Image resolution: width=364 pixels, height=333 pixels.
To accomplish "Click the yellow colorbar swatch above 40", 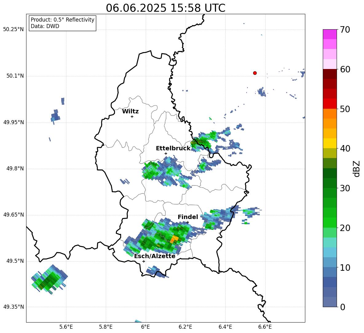I will click(330, 143).
